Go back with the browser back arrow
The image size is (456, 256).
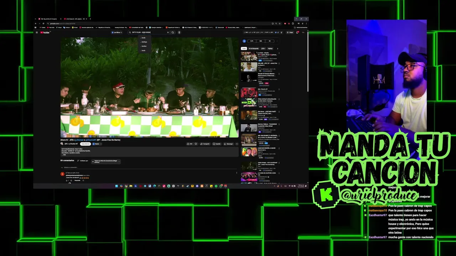coord(36,23)
